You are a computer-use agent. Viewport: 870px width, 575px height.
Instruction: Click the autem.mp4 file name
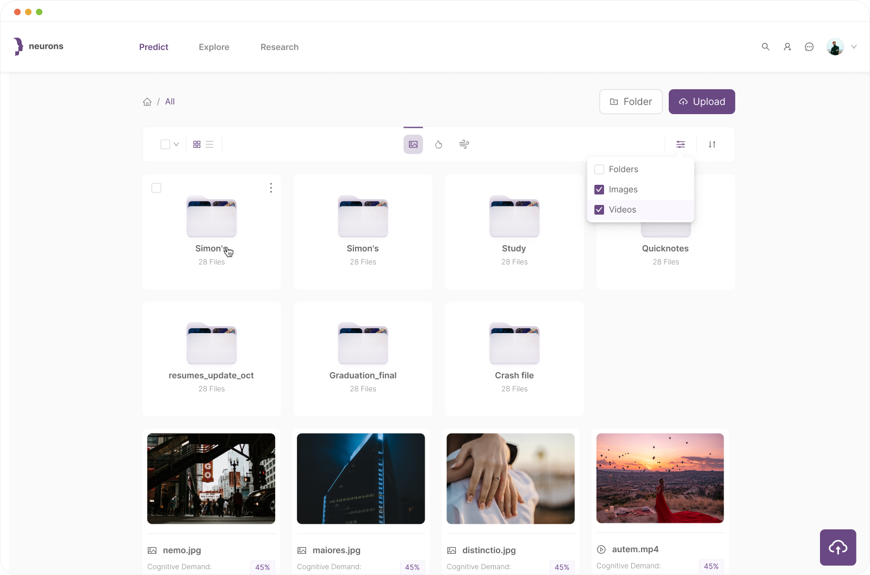point(635,549)
